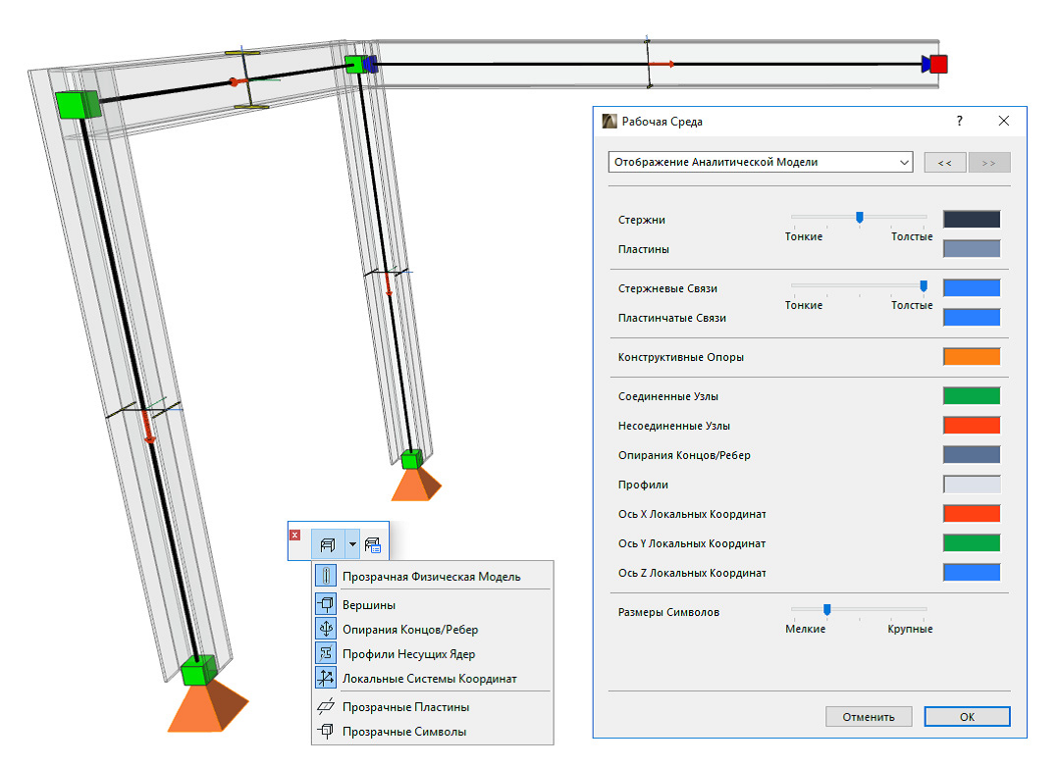Image resolution: width=1060 pixels, height=767 pixels.
Task: Click the analytical model display toolbar icon
Action: click(327, 542)
